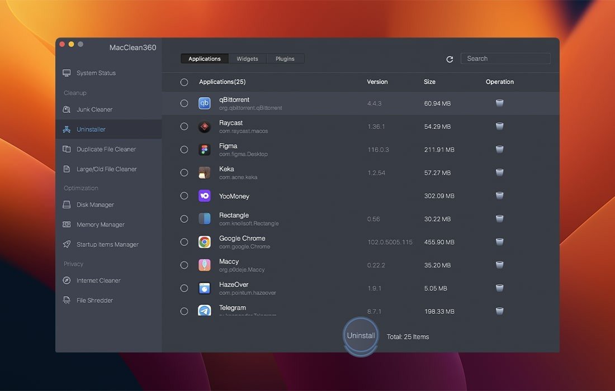The image size is (615, 391).
Task: Switch to the Plugins tab
Action: 285,59
